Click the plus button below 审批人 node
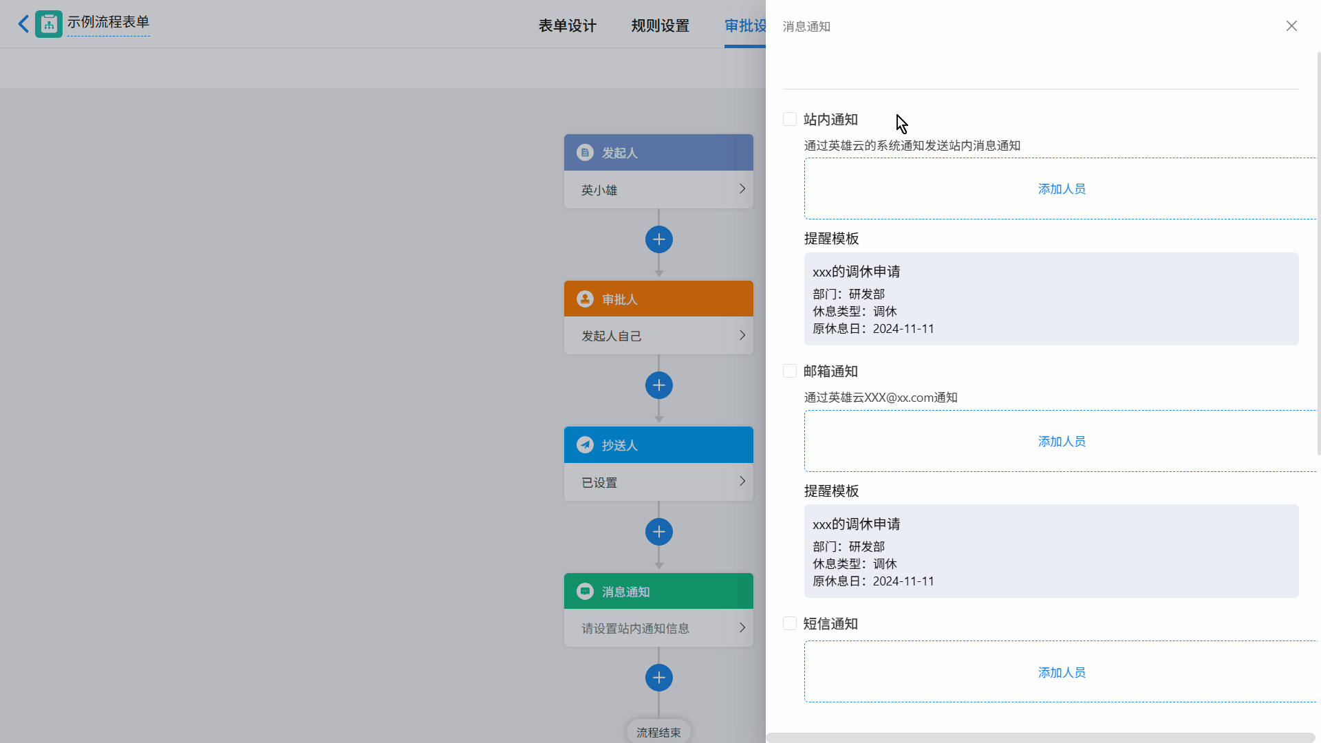Screen dimensions: 1321x743 click(x=658, y=385)
